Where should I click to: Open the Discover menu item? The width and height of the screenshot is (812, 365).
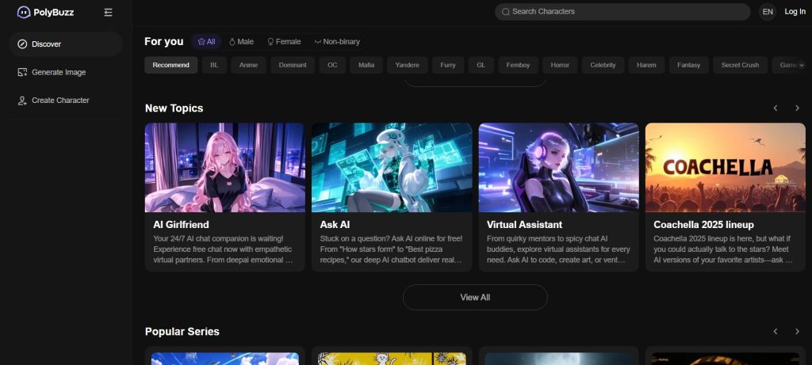click(66, 44)
